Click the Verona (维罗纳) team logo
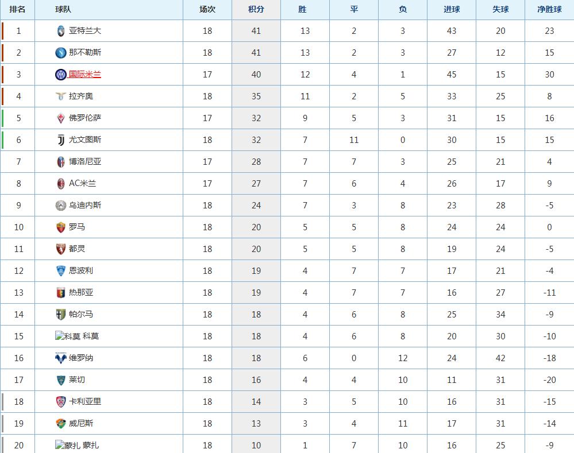This screenshot has height=453, width=574. click(61, 358)
